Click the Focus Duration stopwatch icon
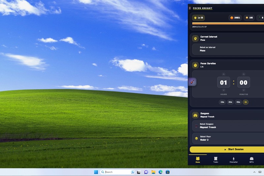The width and height of the screenshot is (264, 176). click(195, 65)
